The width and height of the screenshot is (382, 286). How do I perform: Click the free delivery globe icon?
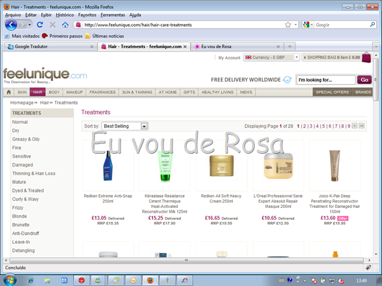(x=287, y=80)
